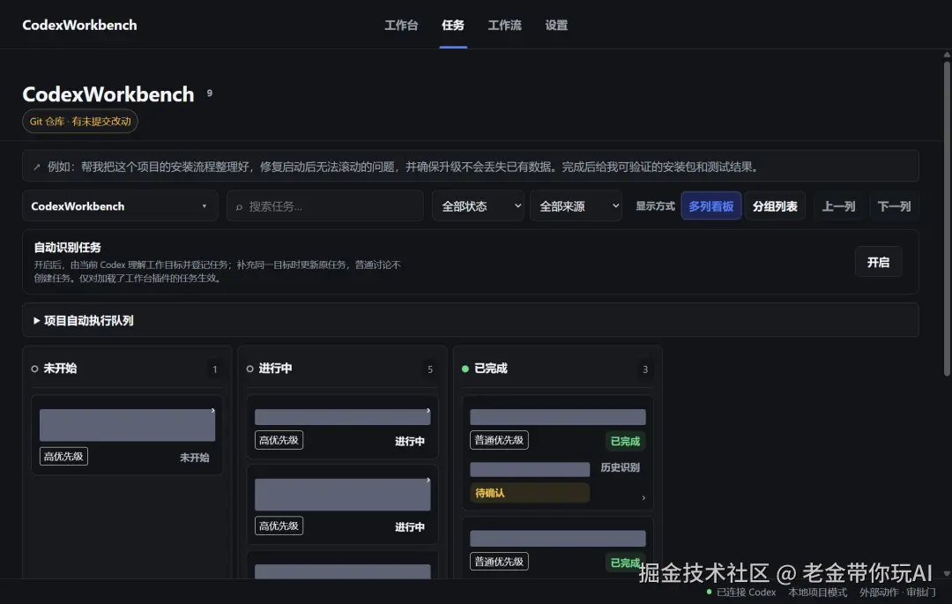
Task: Click the green 已完成 column status dot
Action: 465,369
